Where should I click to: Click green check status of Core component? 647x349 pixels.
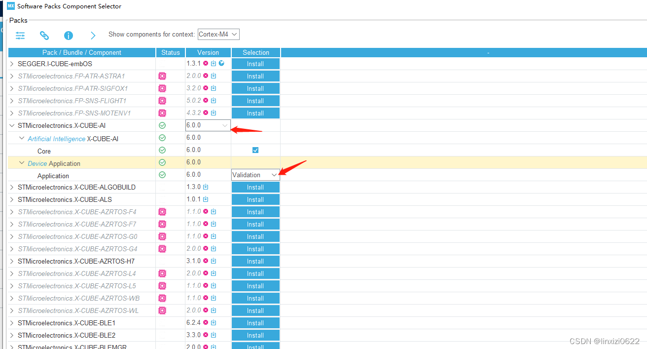162,150
